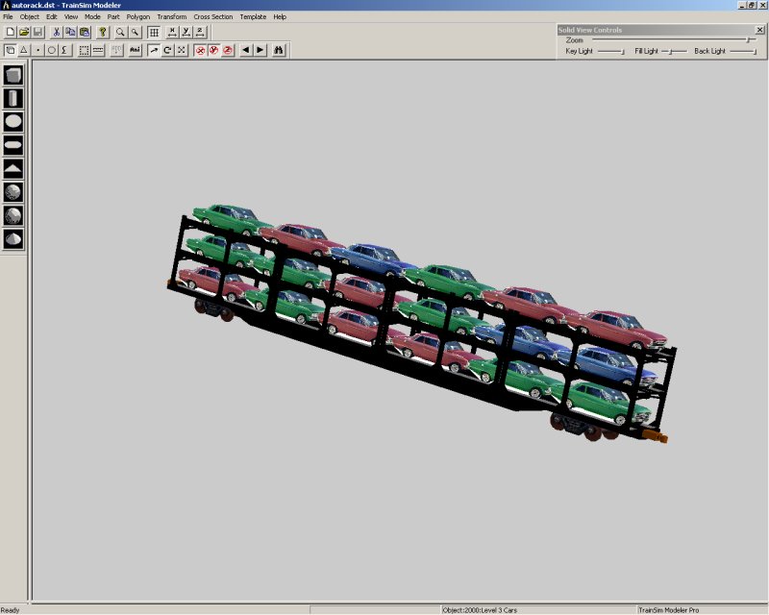Click the 'TrainSim Modeler Pro' status text

[668, 610]
